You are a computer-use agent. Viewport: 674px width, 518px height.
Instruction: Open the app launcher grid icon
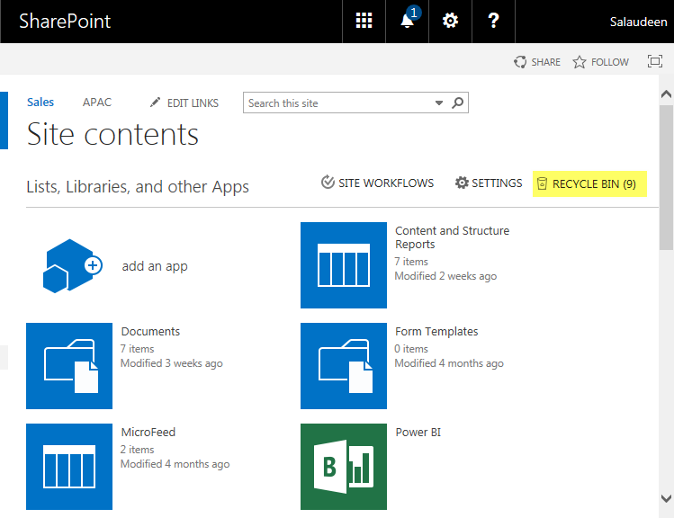click(x=364, y=22)
